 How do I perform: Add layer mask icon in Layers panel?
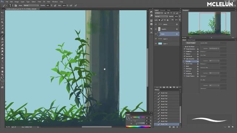(x=164, y=87)
